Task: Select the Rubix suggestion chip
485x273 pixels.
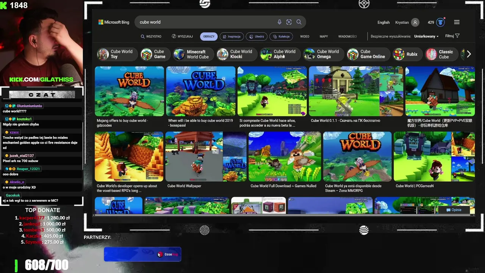Action: (x=406, y=54)
